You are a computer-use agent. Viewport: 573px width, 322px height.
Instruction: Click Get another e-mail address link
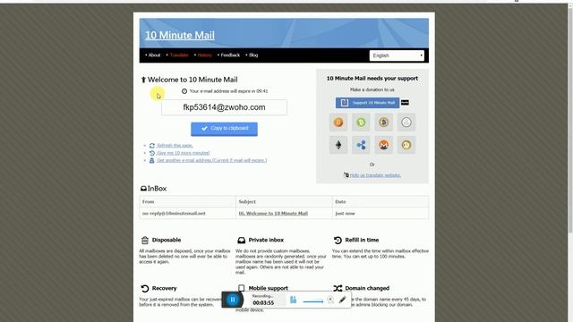(x=211, y=160)
